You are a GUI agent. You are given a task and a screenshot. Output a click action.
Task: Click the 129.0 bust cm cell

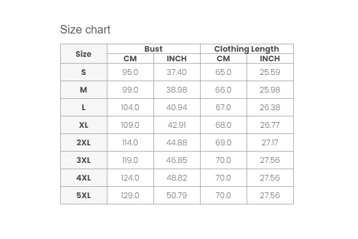(x=130, y=195)
